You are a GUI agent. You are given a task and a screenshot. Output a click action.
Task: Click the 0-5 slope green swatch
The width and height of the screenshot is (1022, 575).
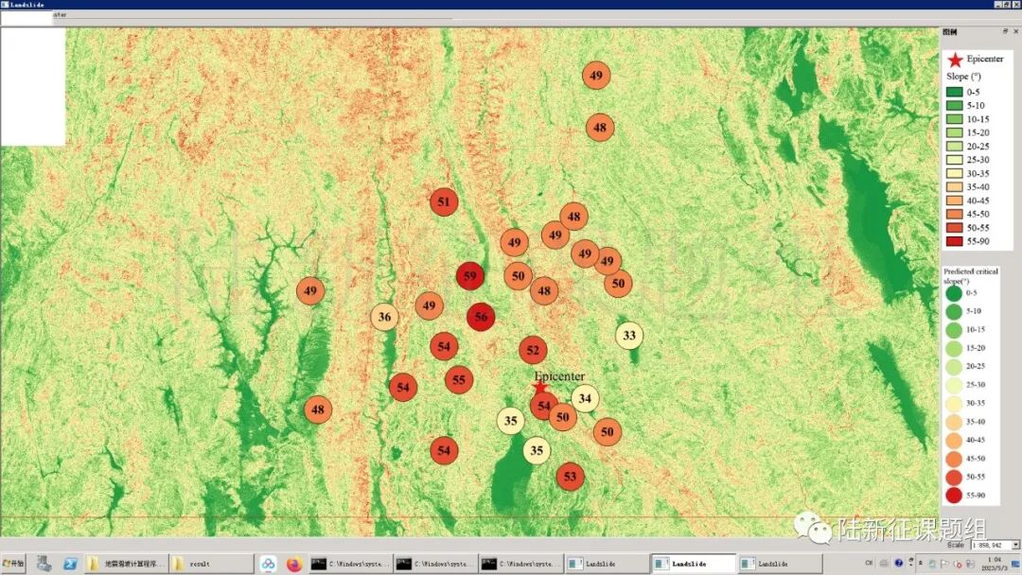(x=955, y=92)
